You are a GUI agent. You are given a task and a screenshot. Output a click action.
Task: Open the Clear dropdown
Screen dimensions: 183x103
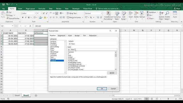point(150,18)
